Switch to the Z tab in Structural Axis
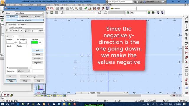Viewport: 189px width, 106px height. tap(19, 37)
